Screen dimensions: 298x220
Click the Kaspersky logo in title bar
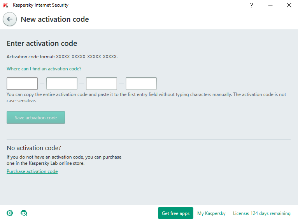click(6, 5)
